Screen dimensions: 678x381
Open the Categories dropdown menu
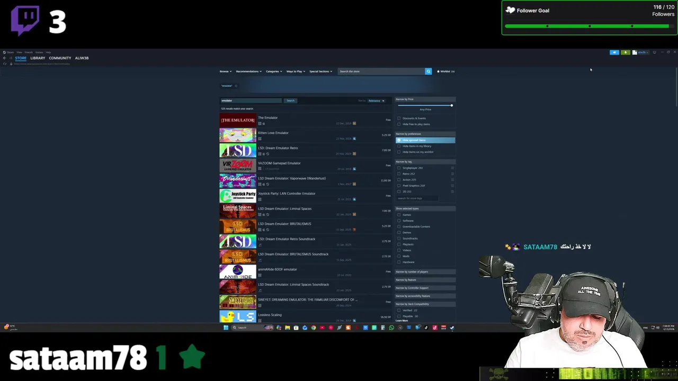point(273,71)
